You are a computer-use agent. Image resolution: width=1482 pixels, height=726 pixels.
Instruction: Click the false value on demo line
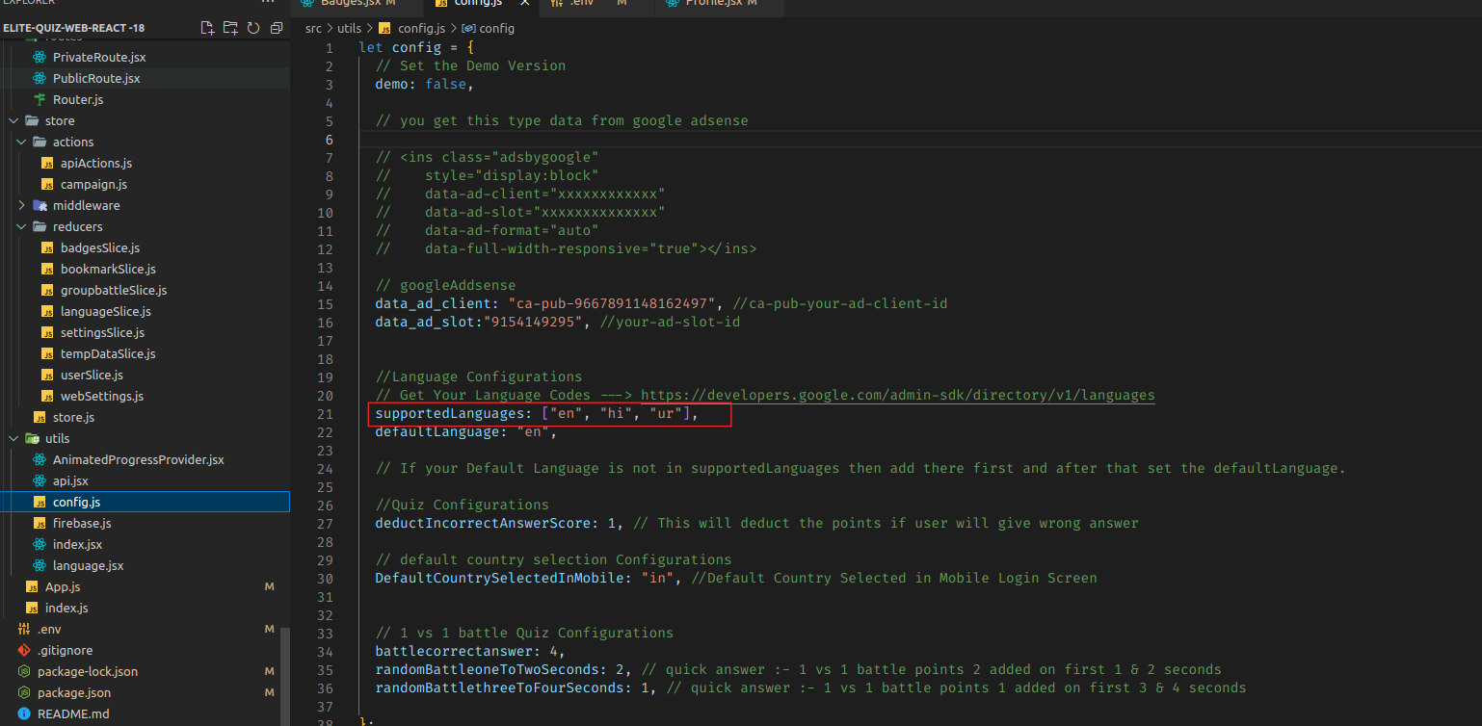[445, 84]
